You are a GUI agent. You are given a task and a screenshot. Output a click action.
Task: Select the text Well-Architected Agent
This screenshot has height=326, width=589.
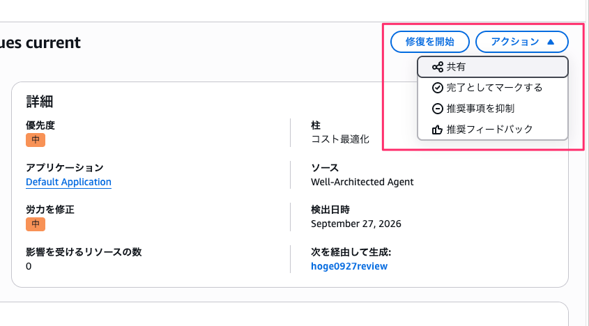coord(362,182)
